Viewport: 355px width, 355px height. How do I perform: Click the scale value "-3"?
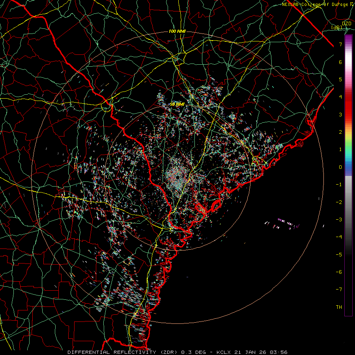[339, 220]
